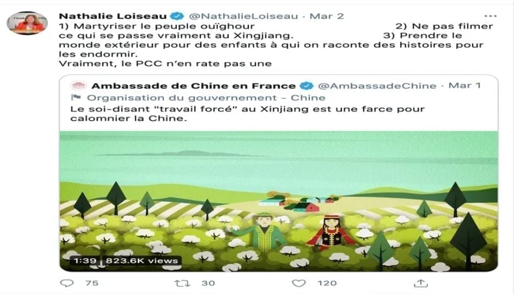Click the Ambassade de Chine verified badge
Screen dimensions: 514x295
click(307, 86)
